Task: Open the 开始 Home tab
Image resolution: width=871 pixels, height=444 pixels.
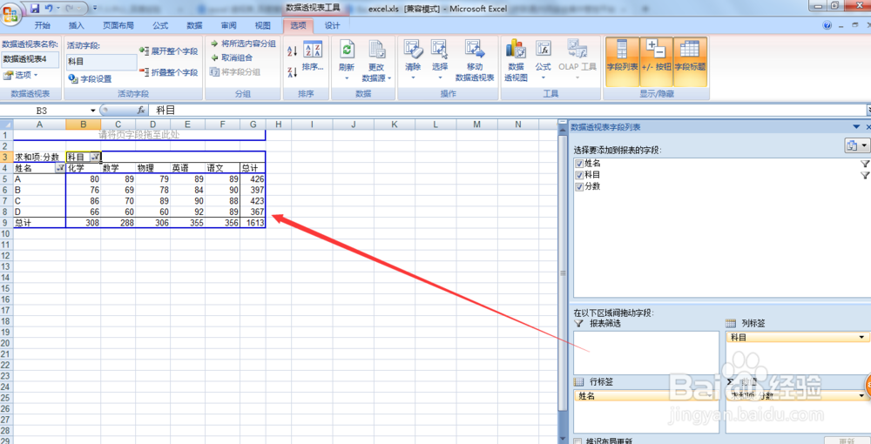Action: pos(42,25)
